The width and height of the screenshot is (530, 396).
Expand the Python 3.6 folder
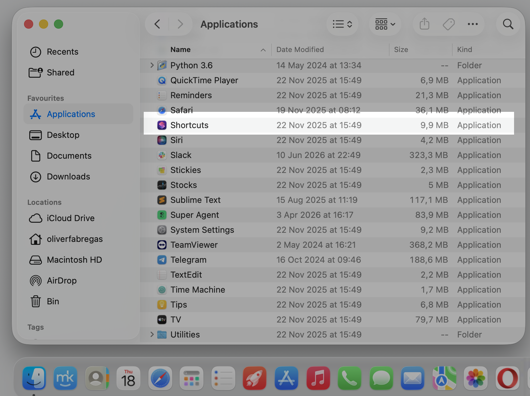point(152,65)
